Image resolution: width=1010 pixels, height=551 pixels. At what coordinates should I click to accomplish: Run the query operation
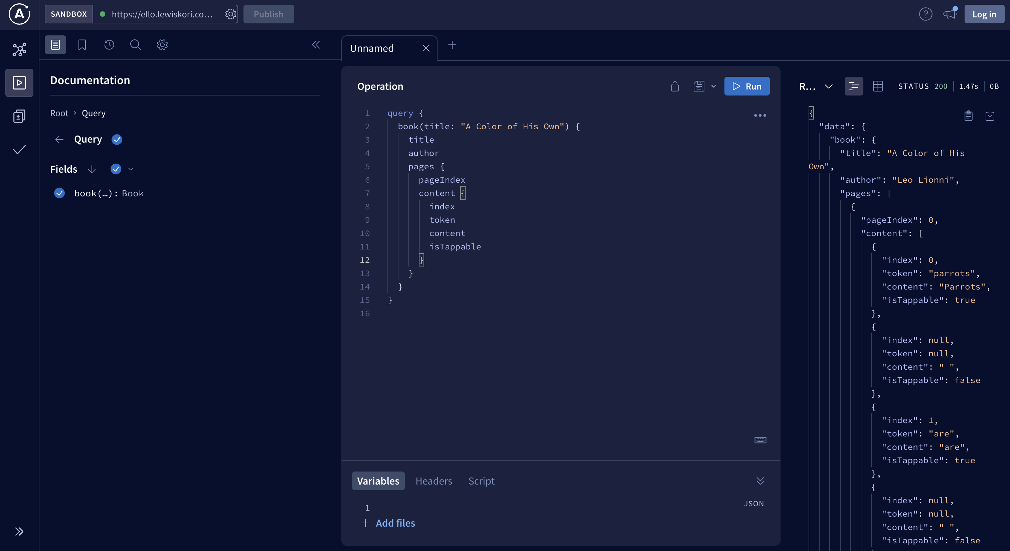pyautogui.click(x=746, y=86)
